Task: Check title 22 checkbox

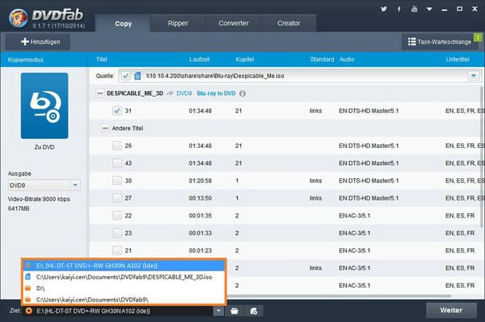Action: (x=117, y=216)
